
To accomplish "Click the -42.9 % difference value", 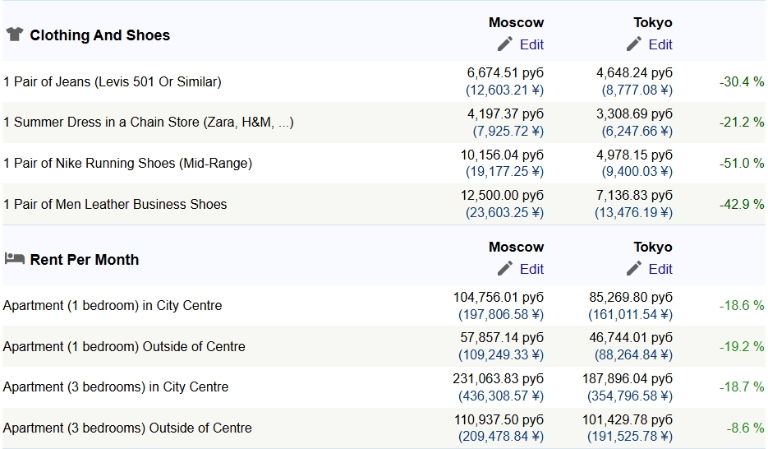I will [x=742, y=204].
